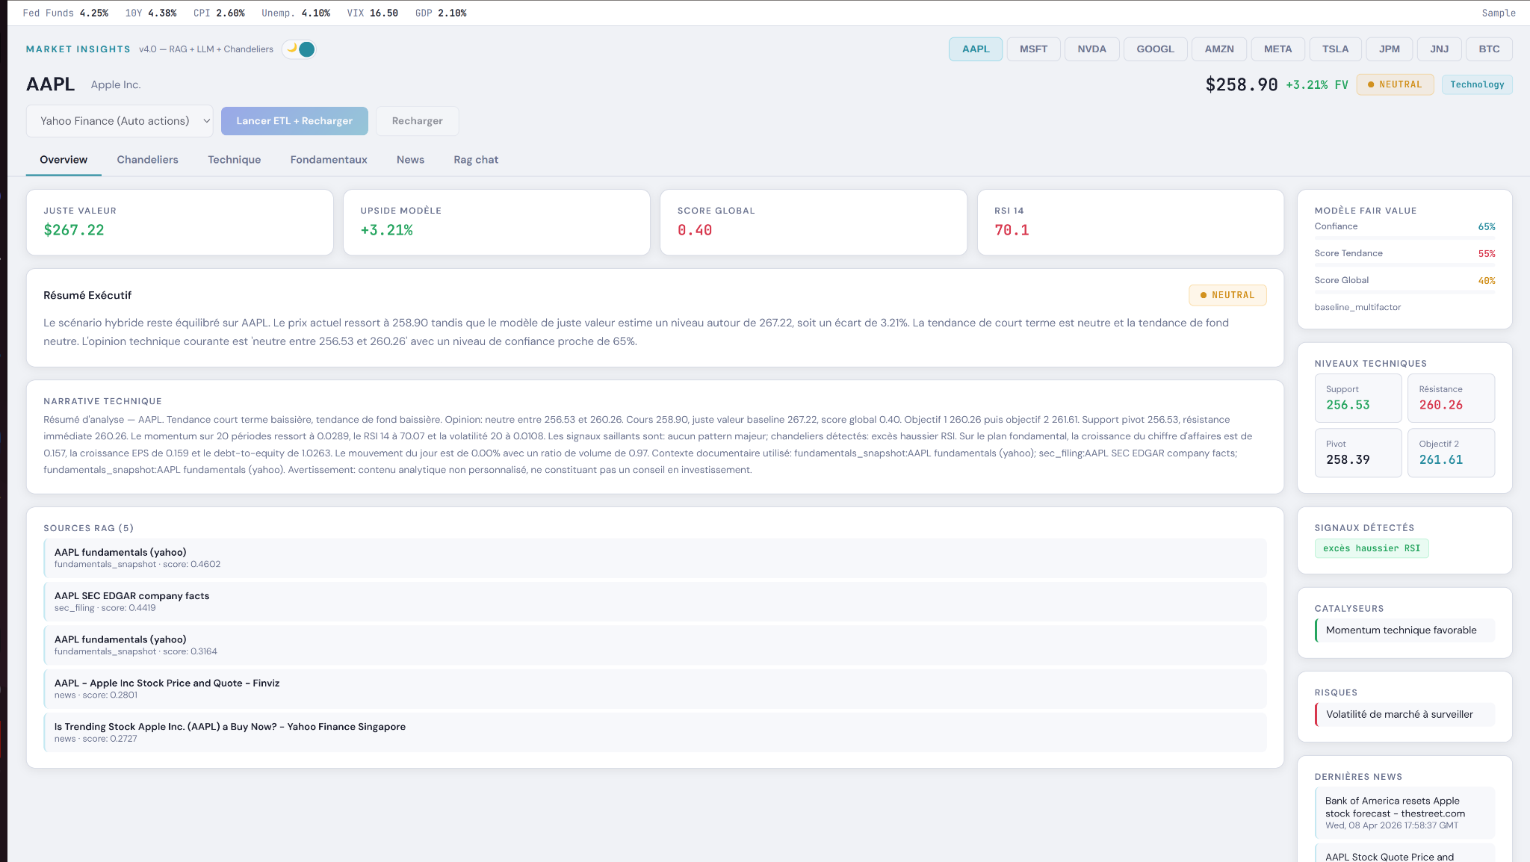The width and height of the screenshot is (1530, 862).
Task: Select the TSLA ticker
Action: [x=1335, y=49]
